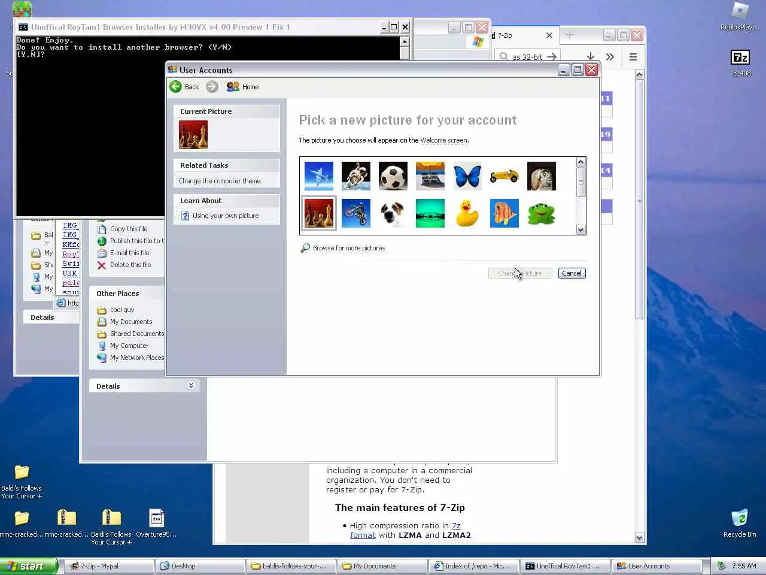Open the Recycle Bin desktop icon
Image resolution: width=766 pixels, height=575 pixels.
click(740, 523)
